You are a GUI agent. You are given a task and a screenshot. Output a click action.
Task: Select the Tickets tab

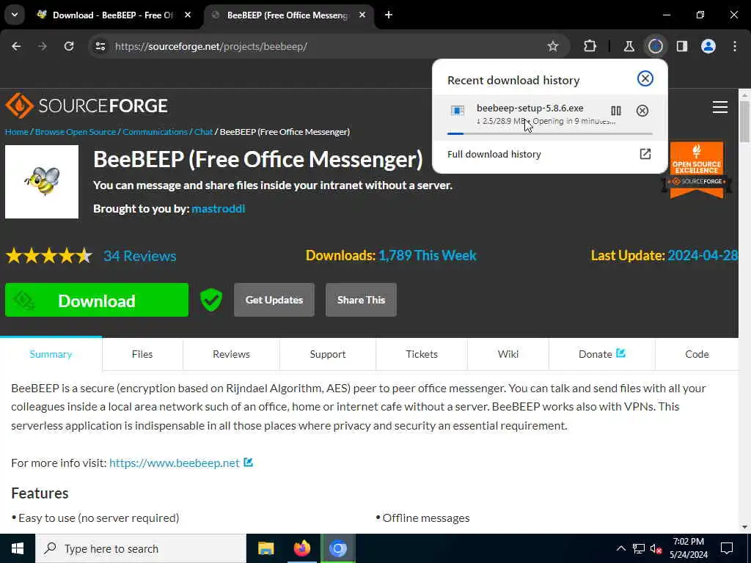click(x=422, y=354)
